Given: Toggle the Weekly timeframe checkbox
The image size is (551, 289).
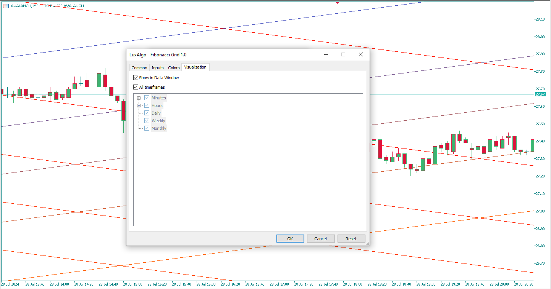Looking at the screenshot, I should (x=147, y=121).
